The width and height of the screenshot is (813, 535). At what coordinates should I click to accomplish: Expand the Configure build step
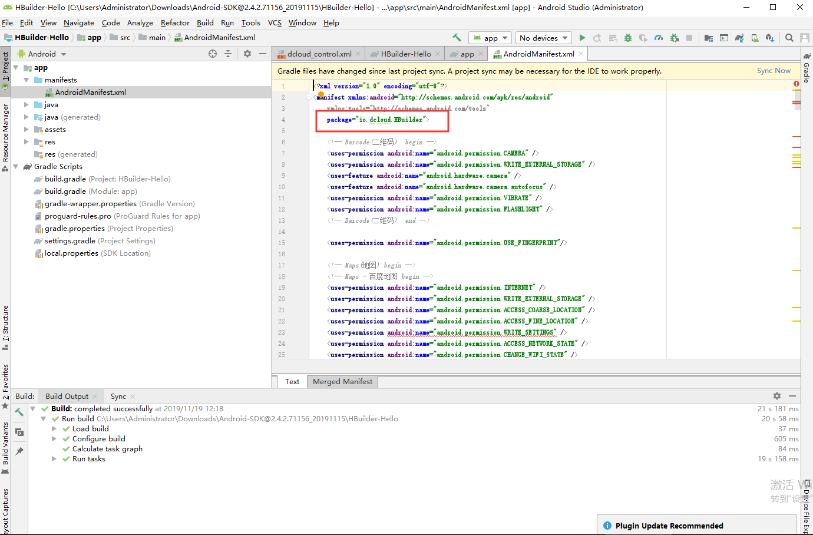(x=54, y=439)
